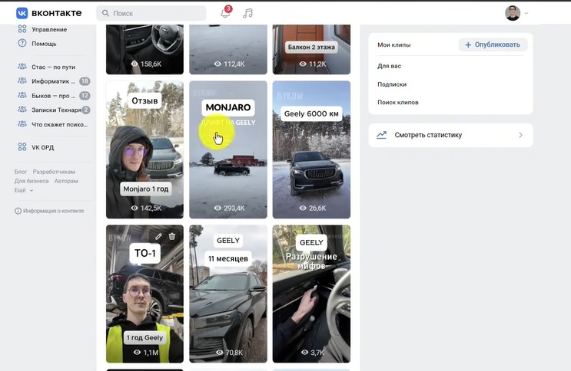Viewport: 571px width, 371px height.
Task: Delete the ТО-1 clip with trash icon
Action: tap(172, 237)
